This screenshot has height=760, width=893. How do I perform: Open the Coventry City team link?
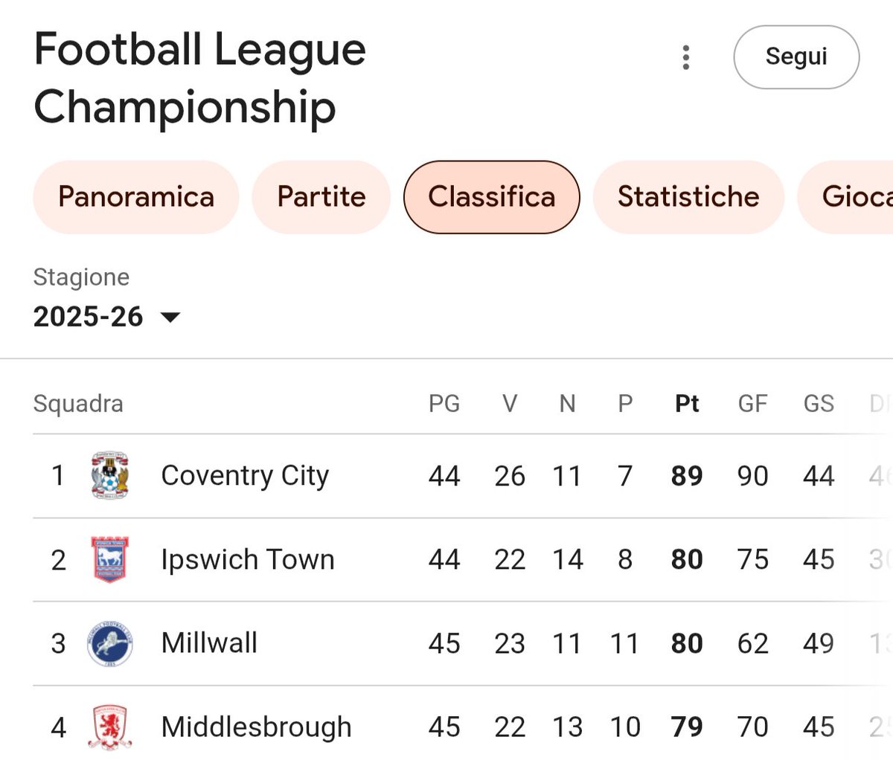[x=245, y=476]
